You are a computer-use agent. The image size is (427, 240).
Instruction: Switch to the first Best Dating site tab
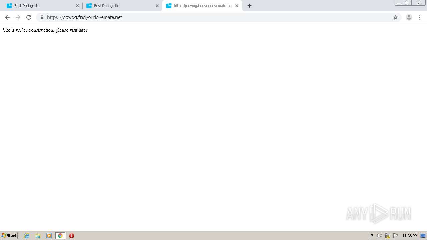42,6
